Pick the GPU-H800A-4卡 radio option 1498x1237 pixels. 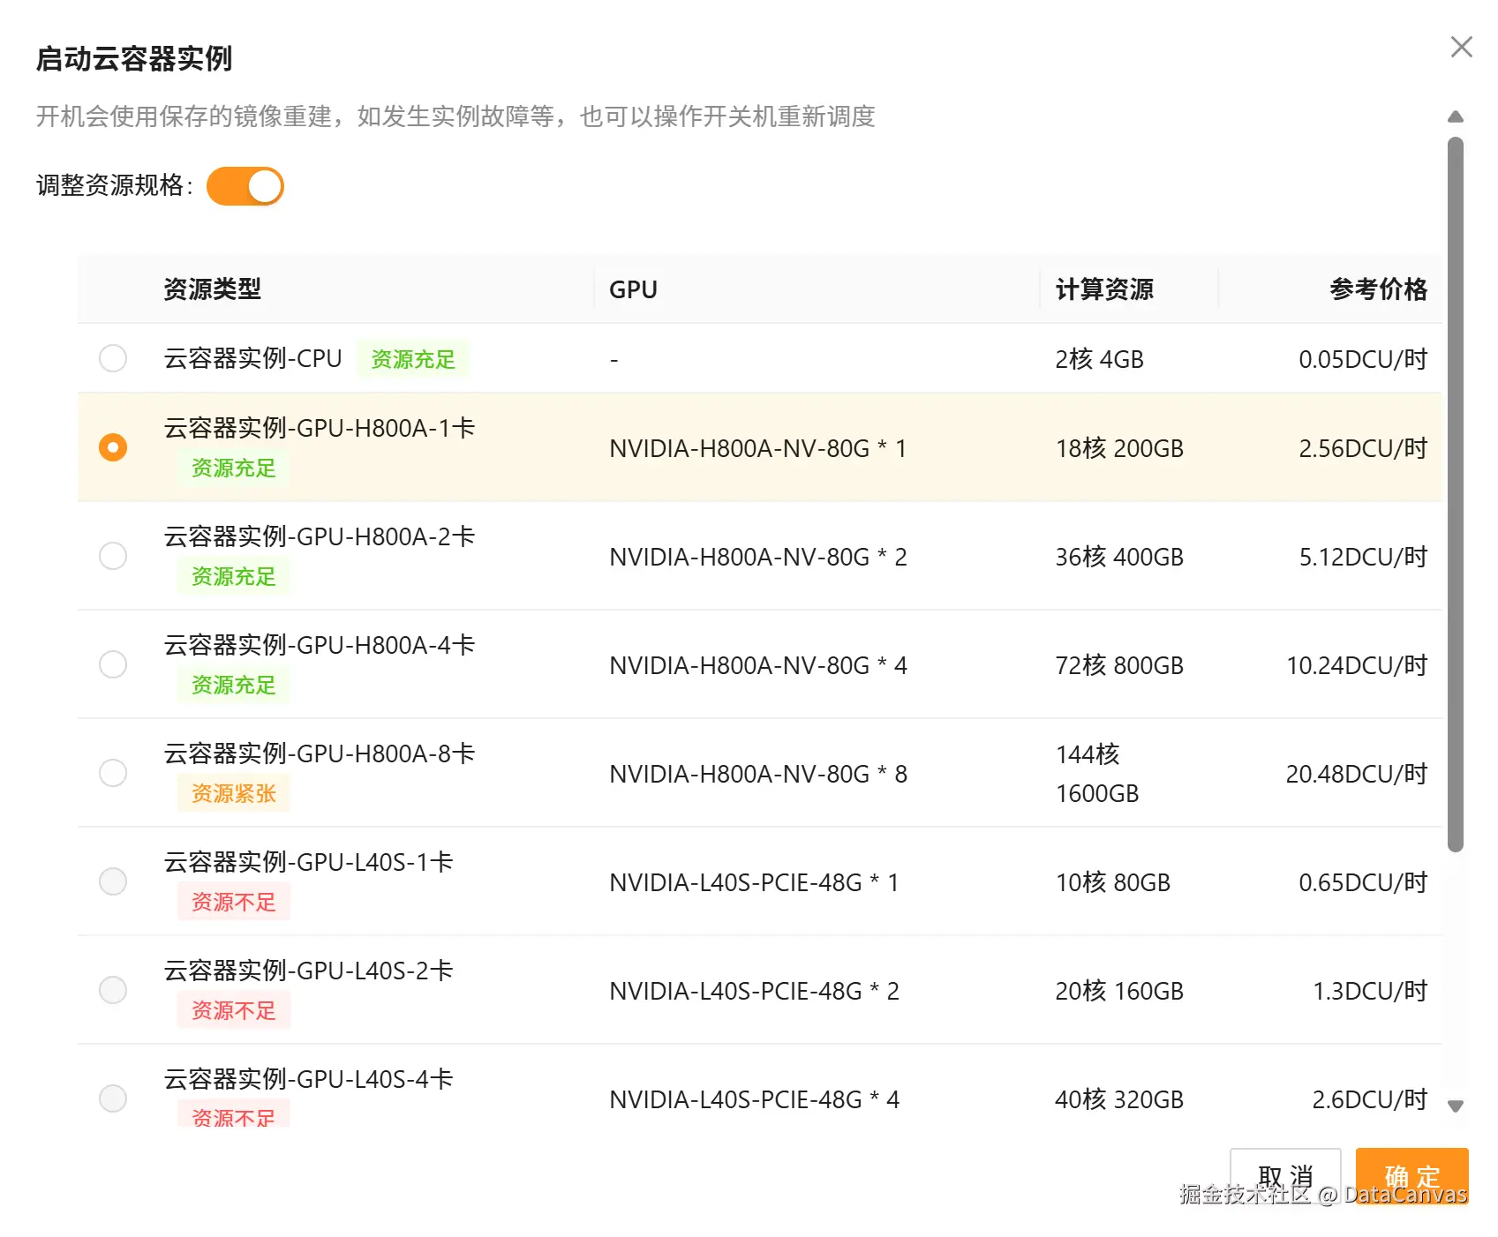coord(113,664)
